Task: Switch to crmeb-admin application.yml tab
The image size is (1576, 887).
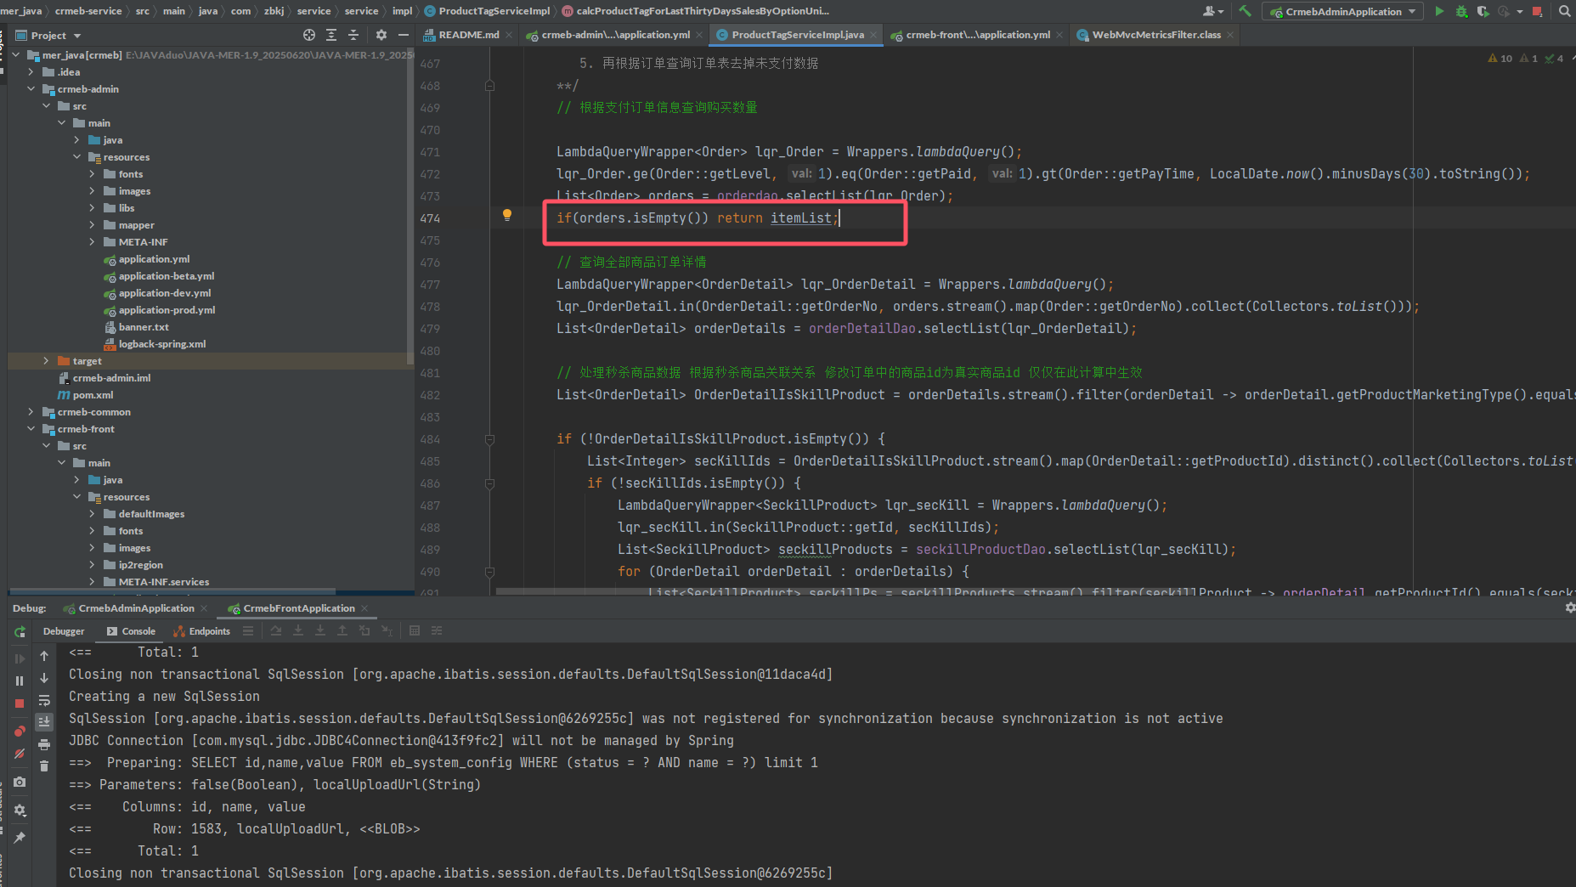Action: [x=614, y=35]
